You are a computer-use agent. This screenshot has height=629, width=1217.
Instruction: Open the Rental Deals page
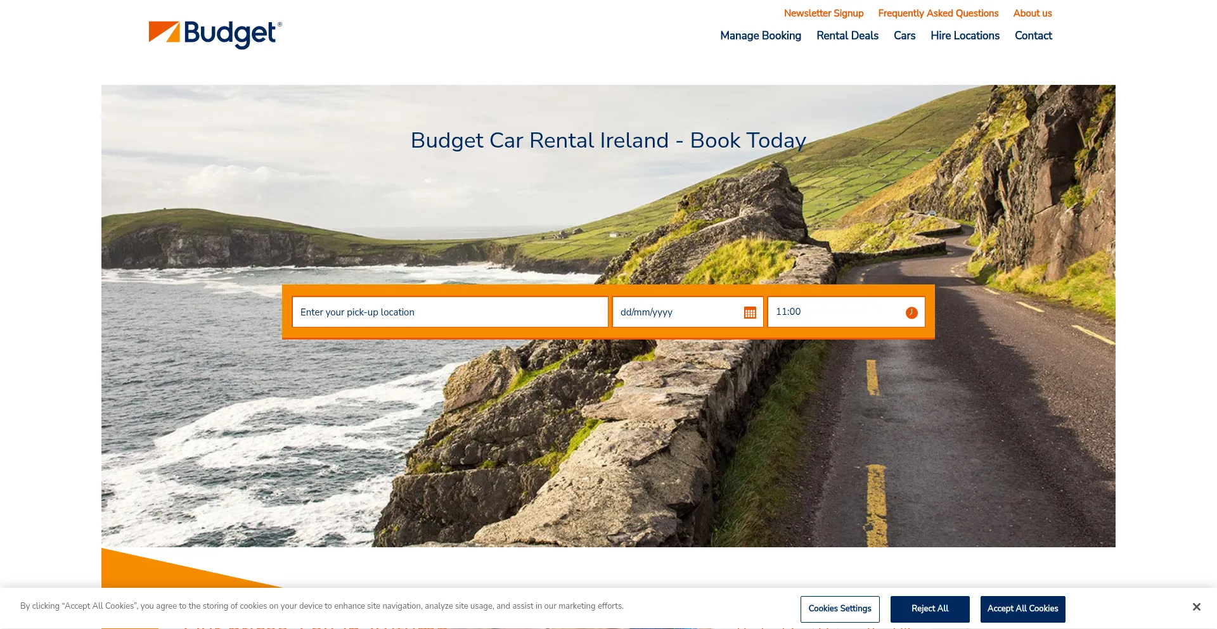click(x=847, y=35)
